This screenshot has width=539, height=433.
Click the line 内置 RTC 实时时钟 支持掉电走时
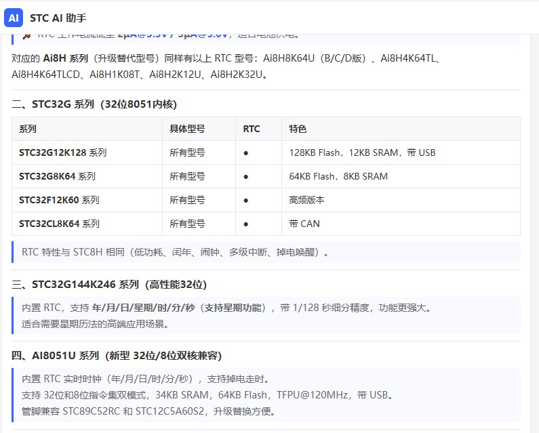coord(145,379)
